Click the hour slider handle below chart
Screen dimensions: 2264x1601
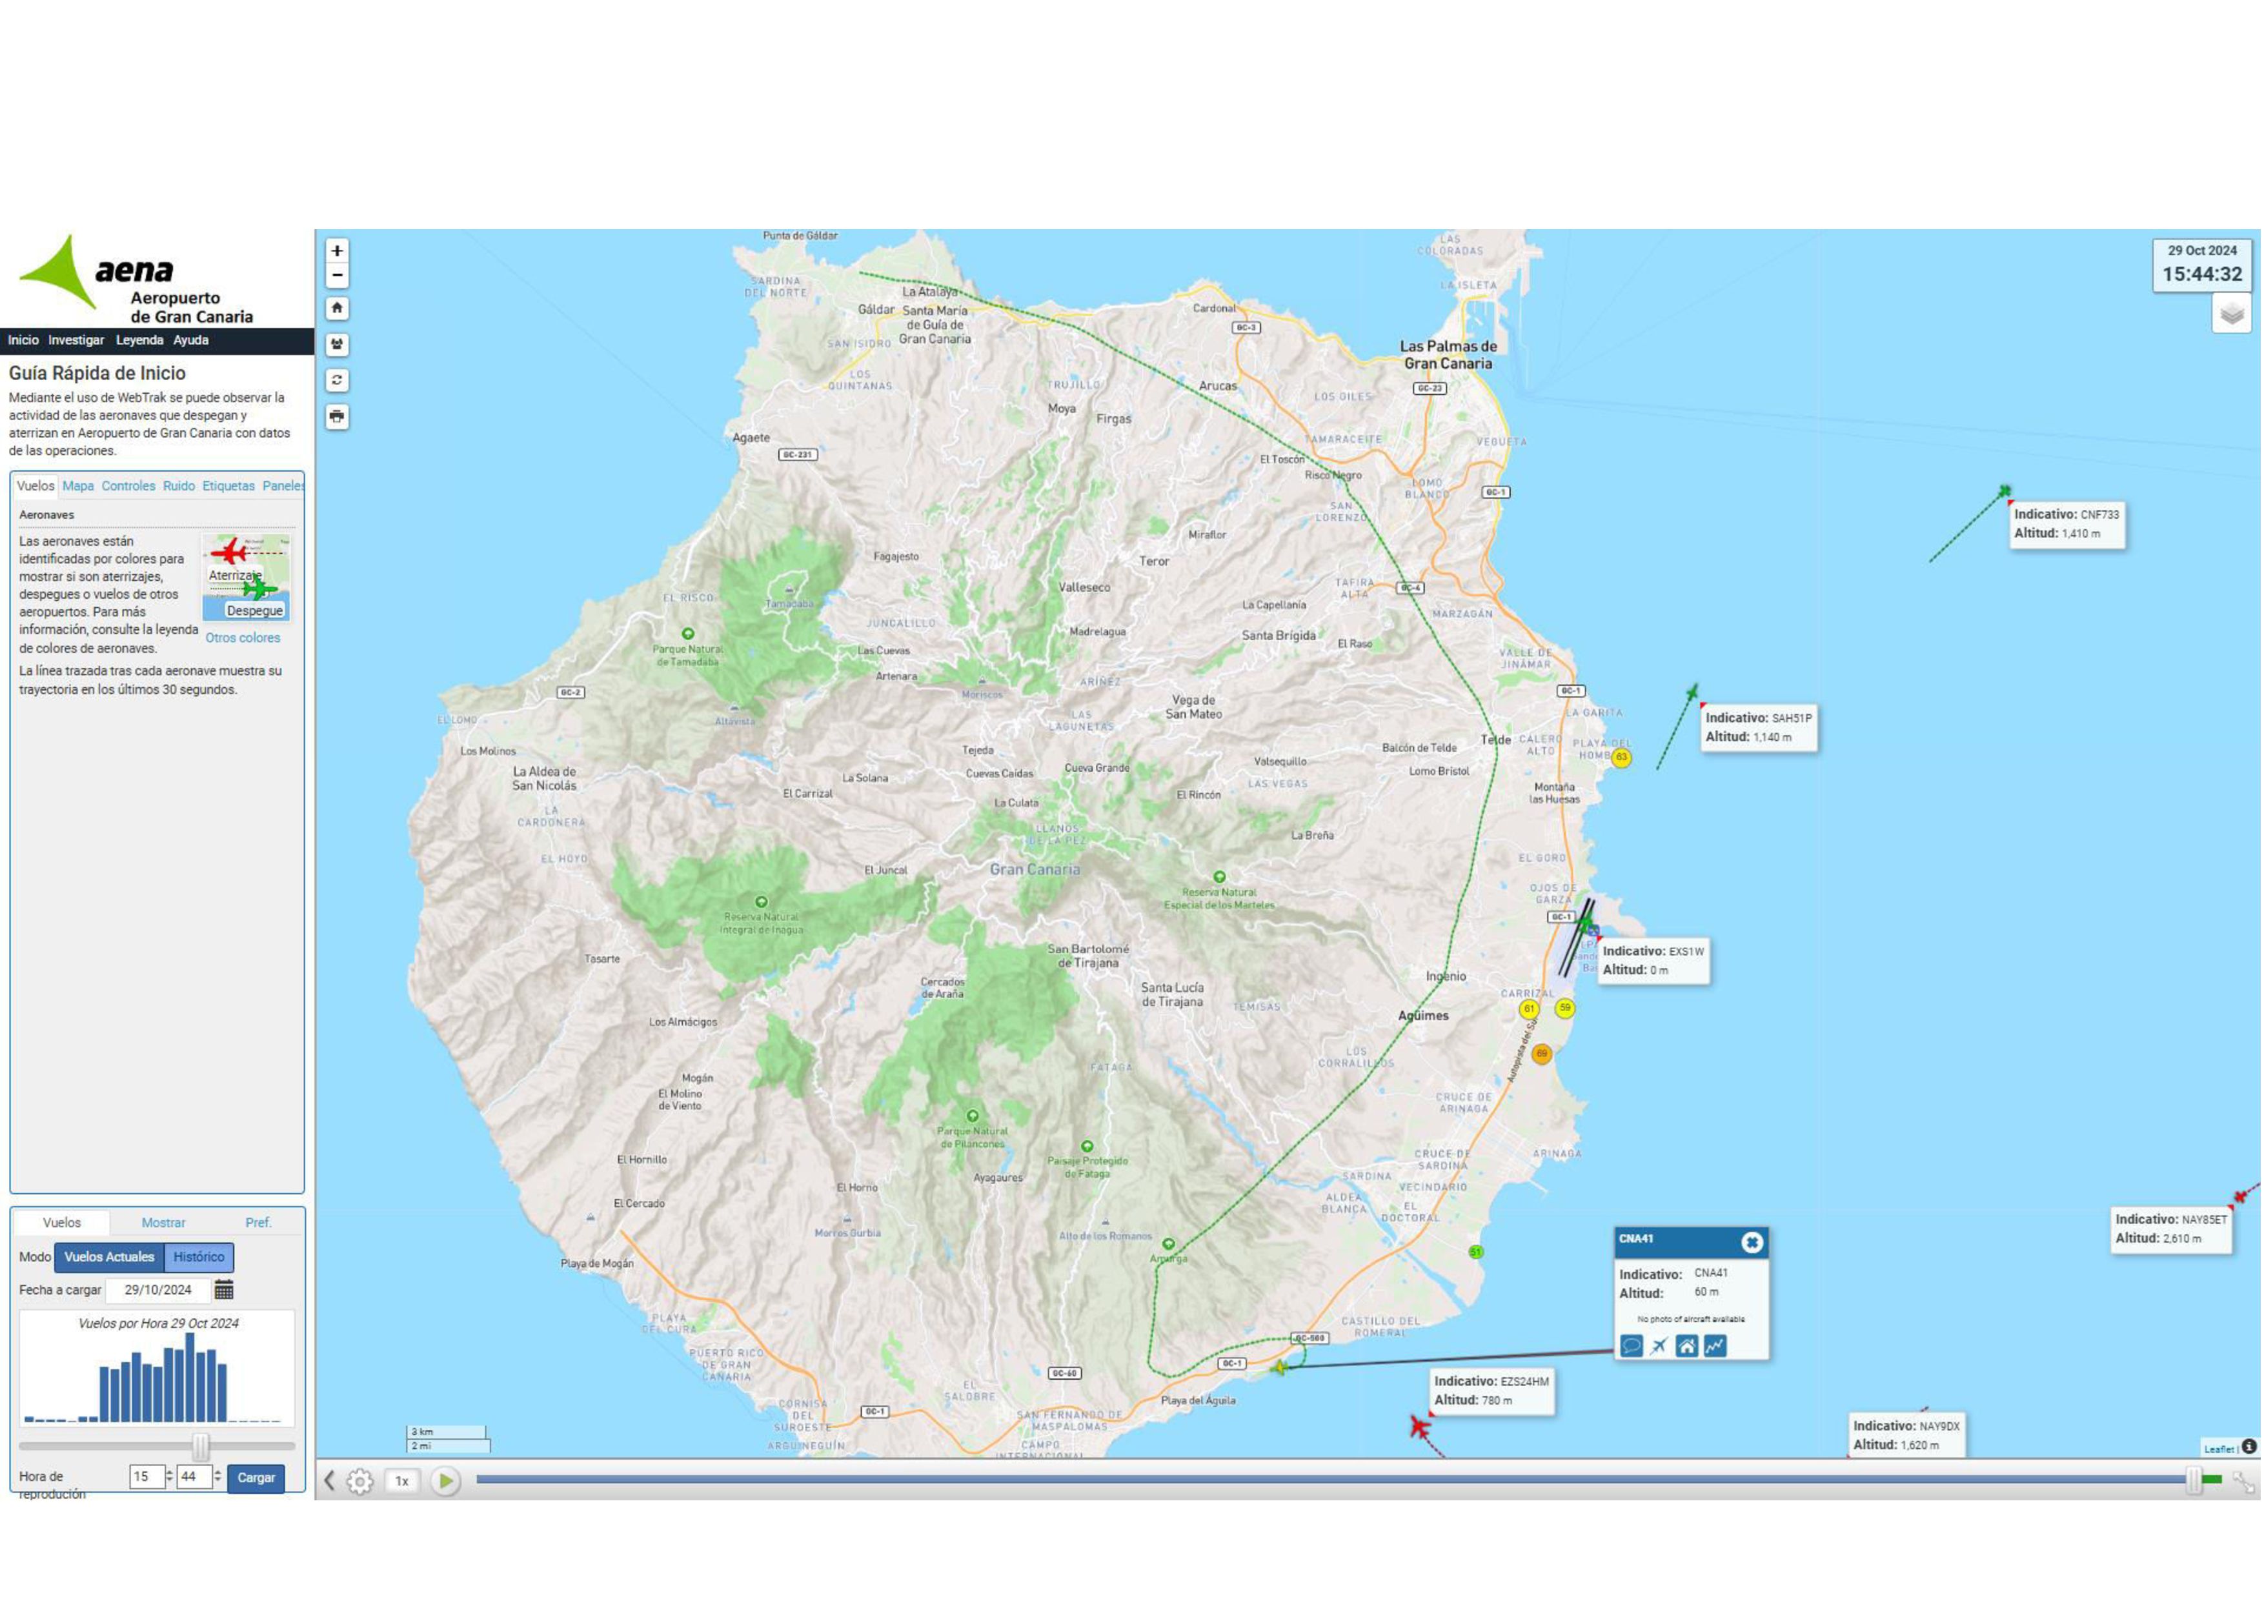point(200,1446)
